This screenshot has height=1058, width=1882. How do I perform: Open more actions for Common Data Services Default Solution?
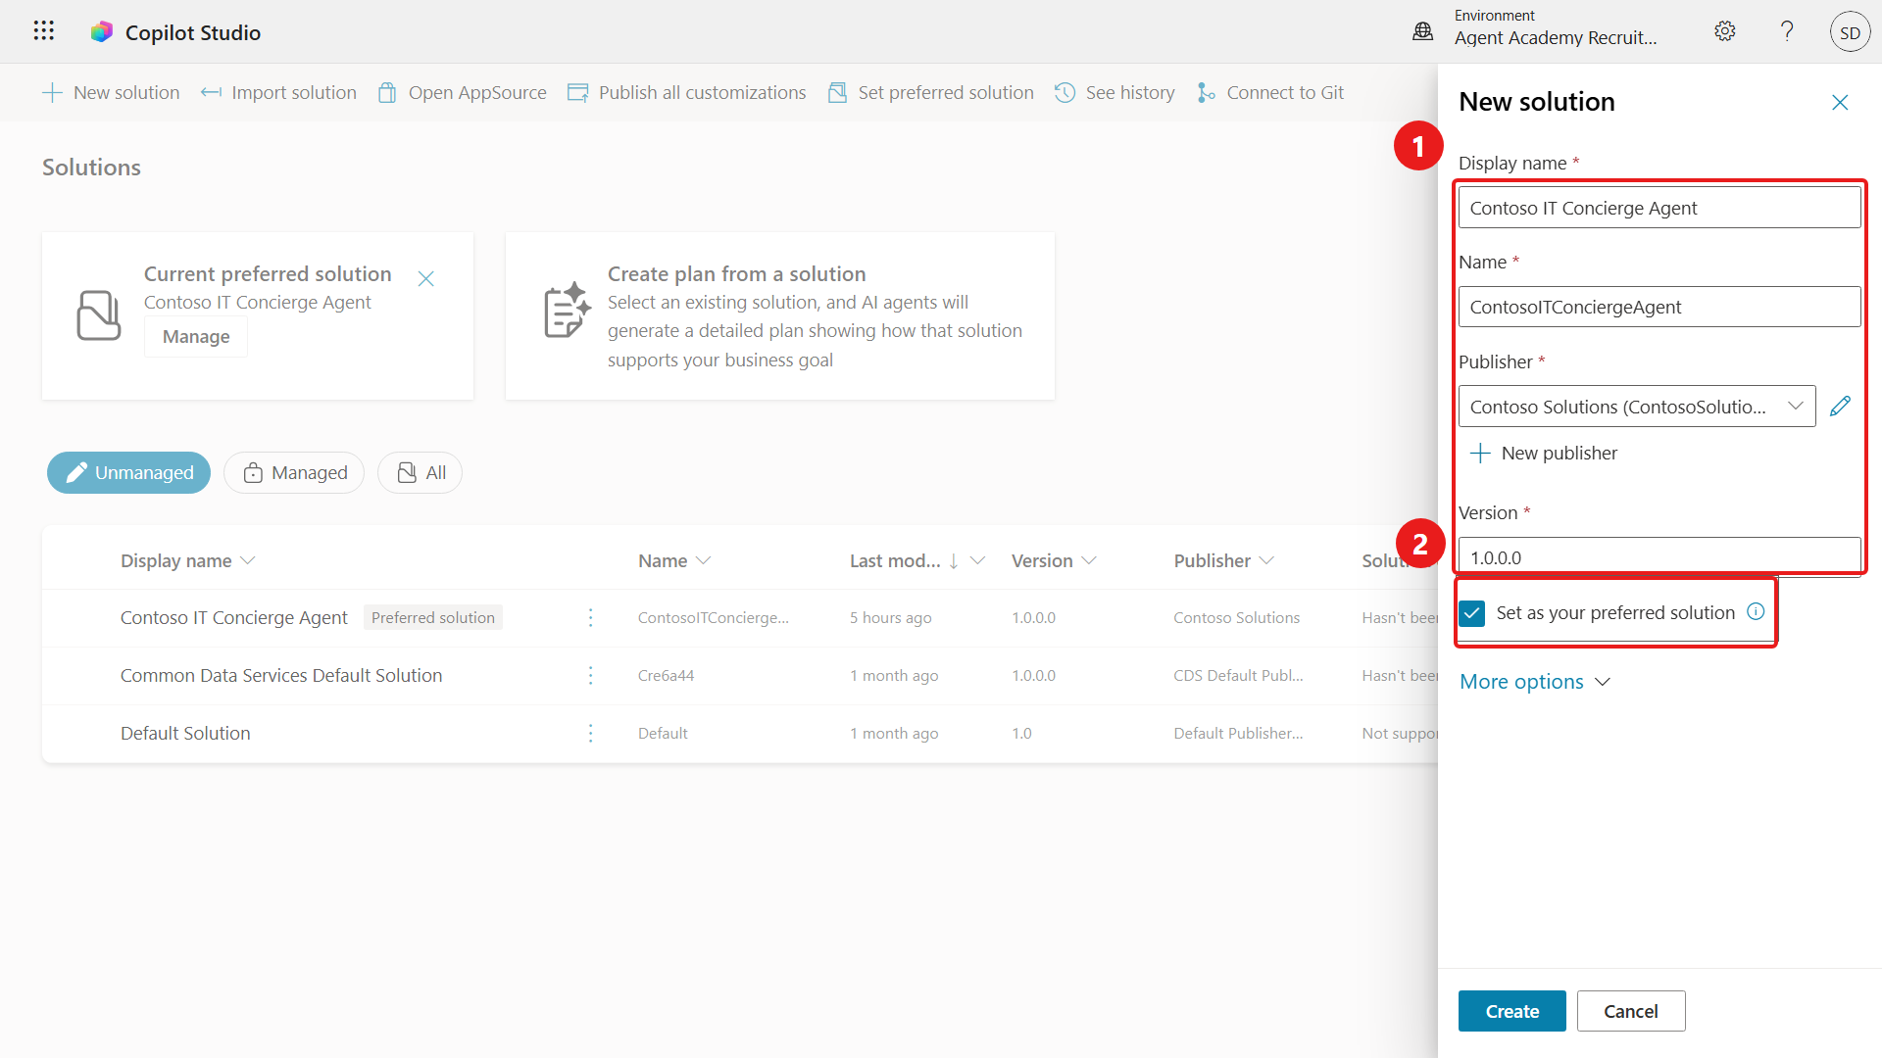(x=590, y=675)
